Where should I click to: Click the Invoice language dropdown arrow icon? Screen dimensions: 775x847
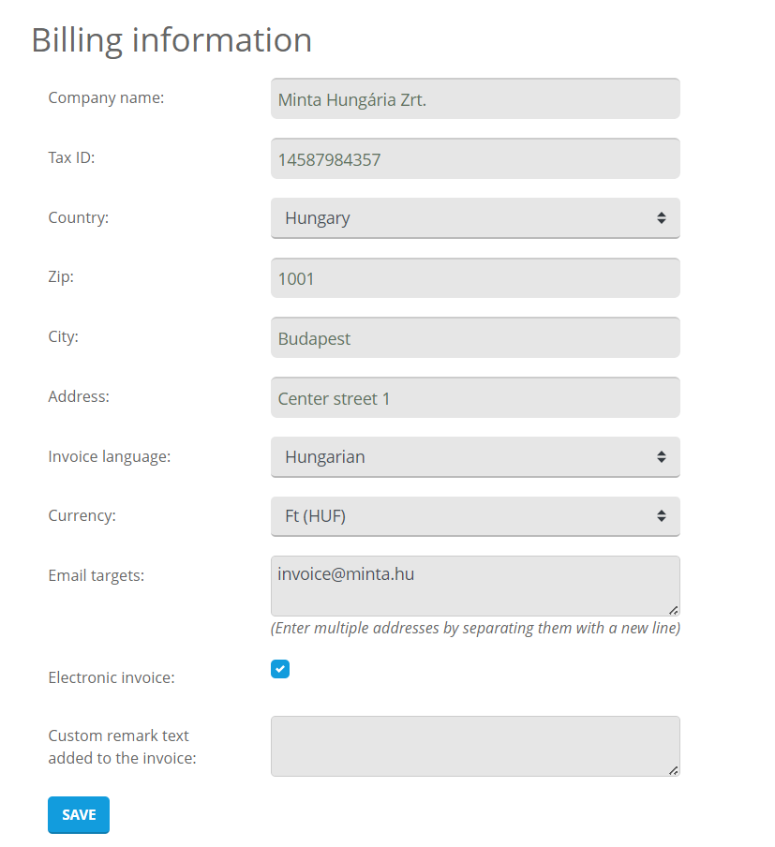662,457
